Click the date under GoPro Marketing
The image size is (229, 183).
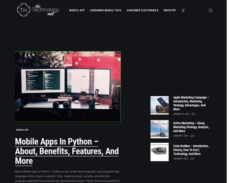coord(181,136)
